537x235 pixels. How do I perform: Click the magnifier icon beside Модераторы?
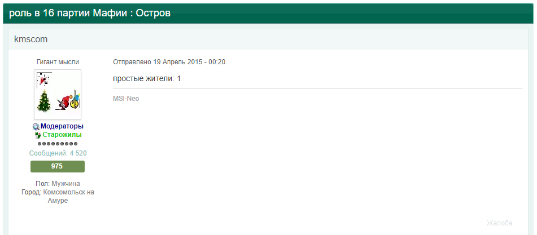click(36, 127)
